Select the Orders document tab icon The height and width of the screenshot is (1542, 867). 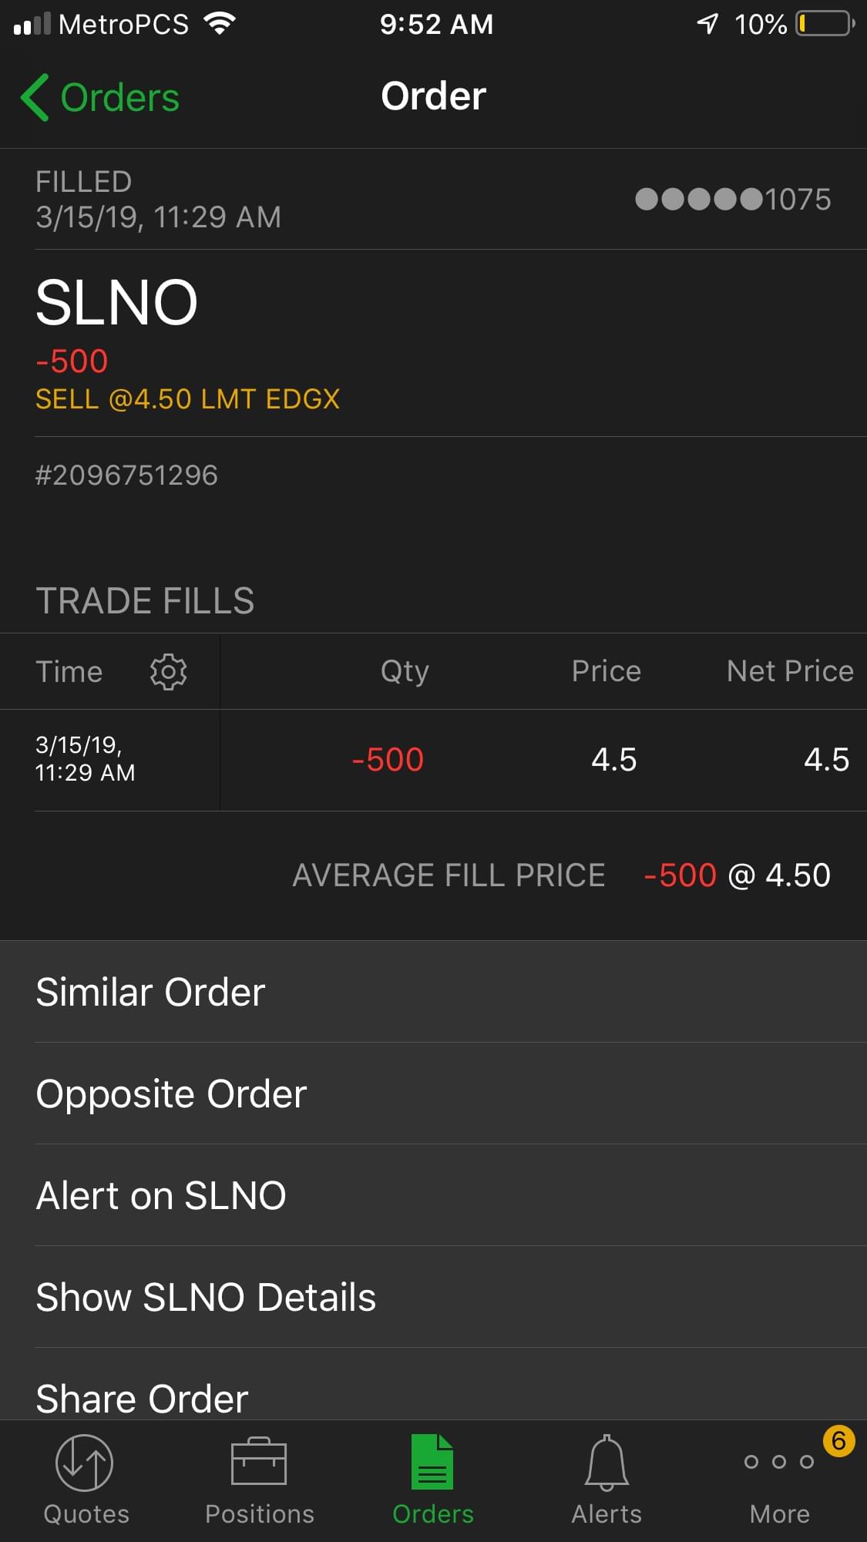(x=432, y=1463)
